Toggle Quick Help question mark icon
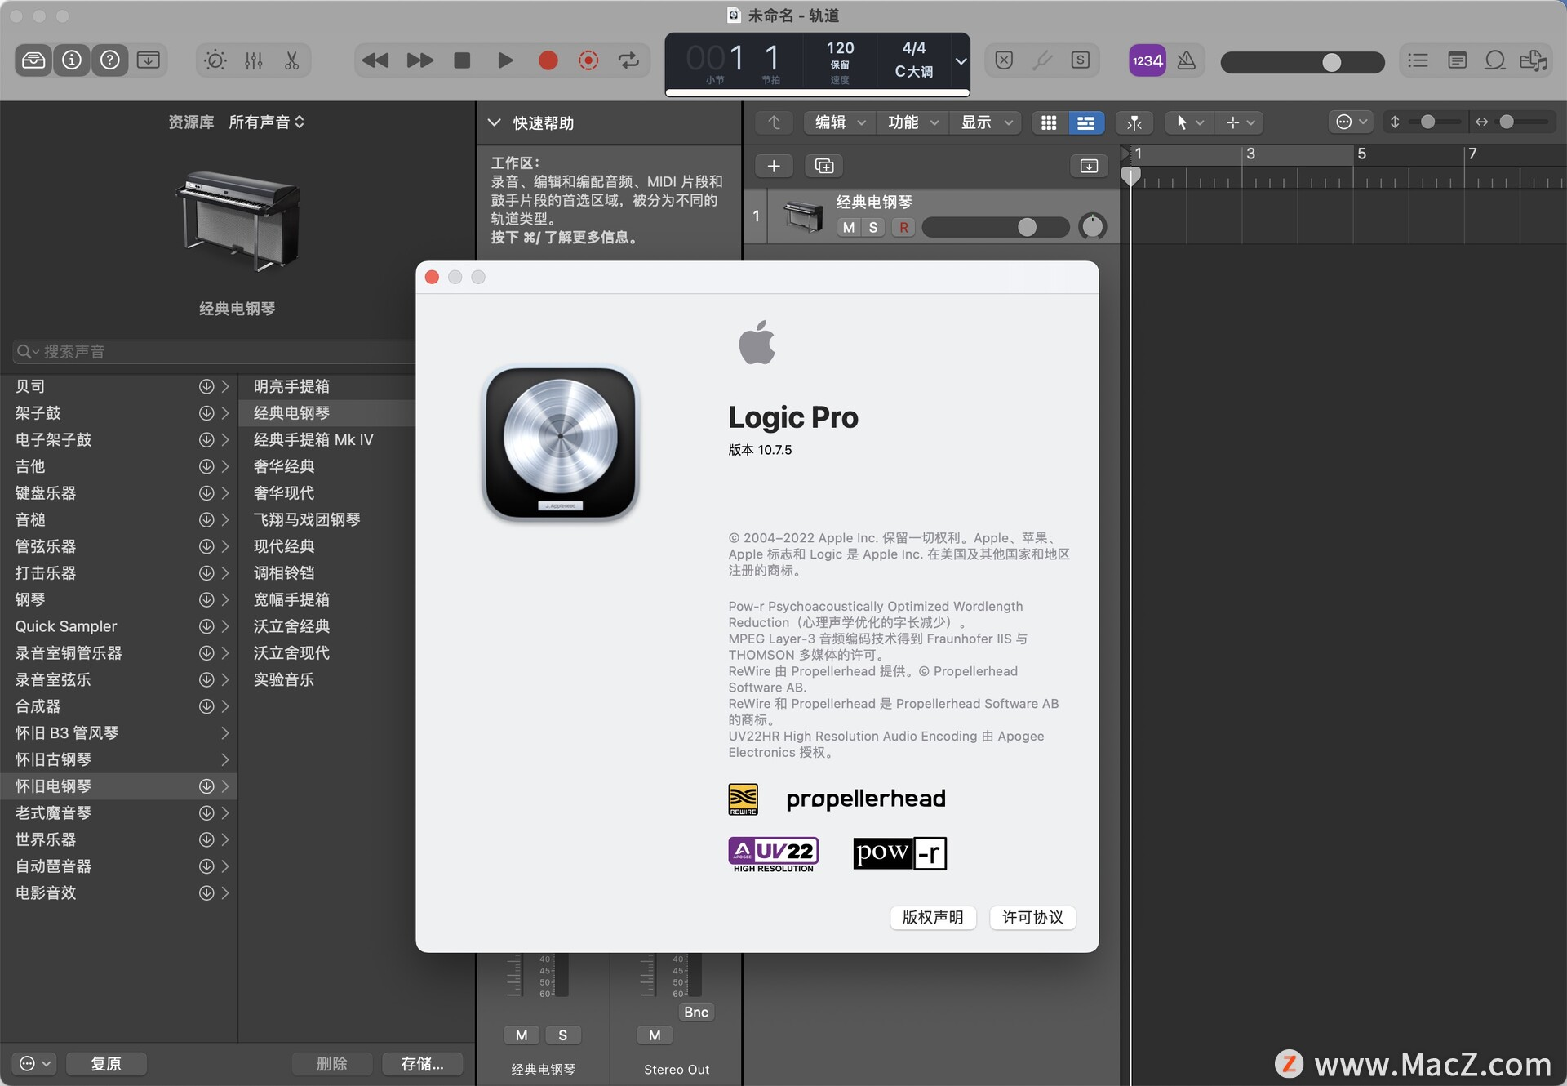Screen dimensions: 1567x1086 [110, 60]
